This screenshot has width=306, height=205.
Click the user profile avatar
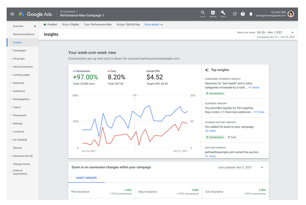click(291, 14)
